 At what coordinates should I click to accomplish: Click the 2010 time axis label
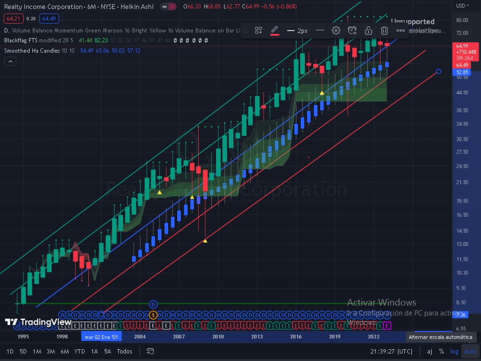pos(218,337)
